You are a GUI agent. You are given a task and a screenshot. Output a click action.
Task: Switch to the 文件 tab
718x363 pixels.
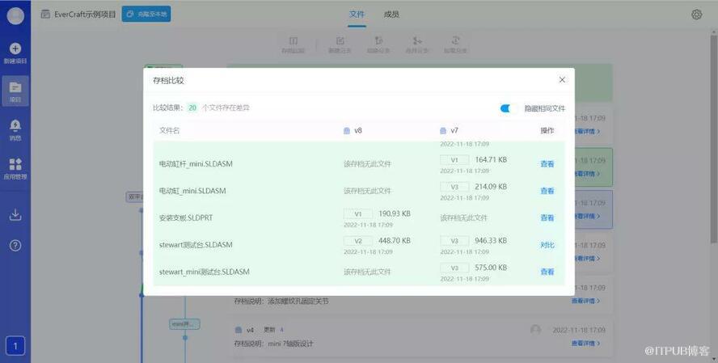click(357, 15)
